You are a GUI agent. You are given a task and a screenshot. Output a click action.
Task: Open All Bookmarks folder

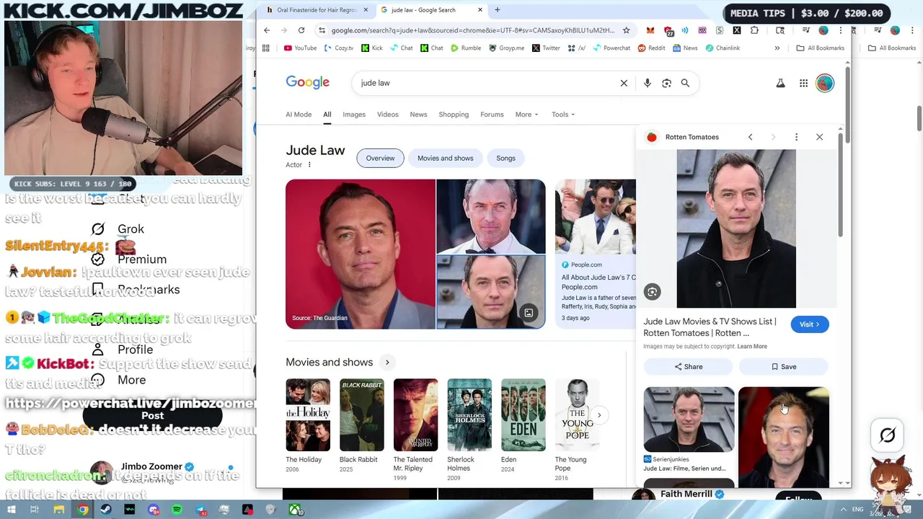click(820, 48)
